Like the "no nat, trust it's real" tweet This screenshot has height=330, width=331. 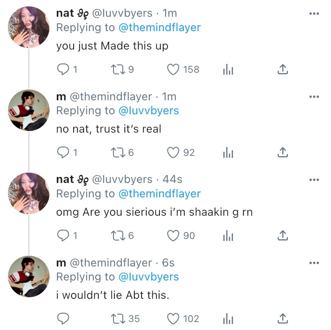(x=173, y=153)
